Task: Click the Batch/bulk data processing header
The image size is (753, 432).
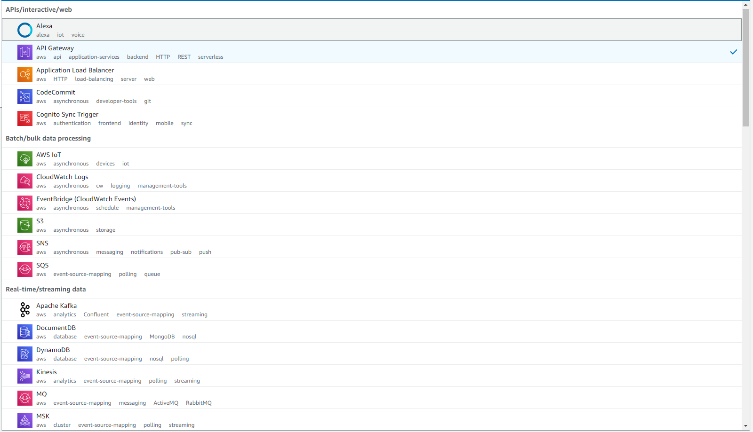Action: 48,138
